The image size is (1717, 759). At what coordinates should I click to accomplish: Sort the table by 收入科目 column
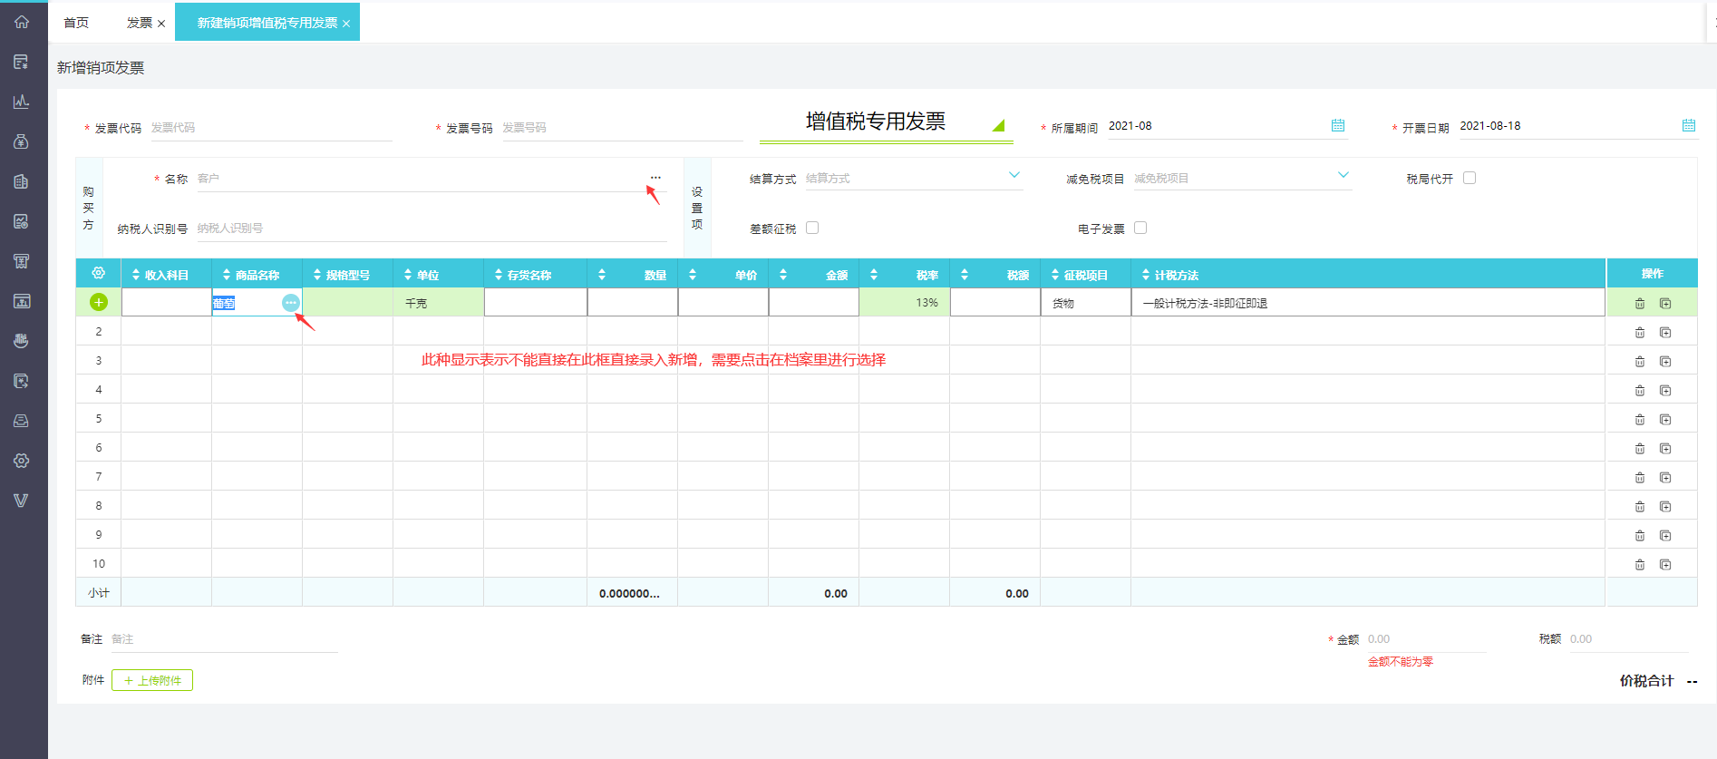point(137,275)
